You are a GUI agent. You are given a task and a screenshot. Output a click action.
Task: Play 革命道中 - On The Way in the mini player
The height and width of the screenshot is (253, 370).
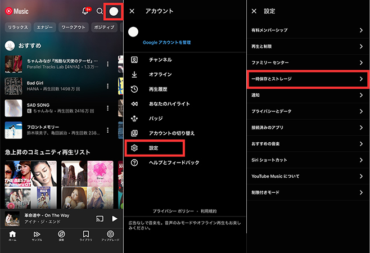point(115,219)
